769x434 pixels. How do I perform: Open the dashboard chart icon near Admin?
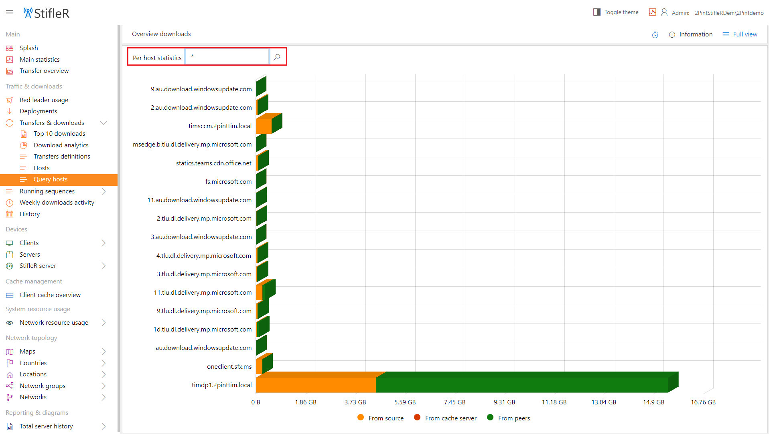coord(652,12)
